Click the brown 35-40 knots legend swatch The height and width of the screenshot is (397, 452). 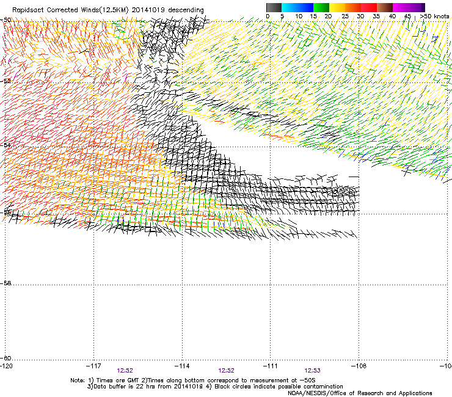[385, 7]
